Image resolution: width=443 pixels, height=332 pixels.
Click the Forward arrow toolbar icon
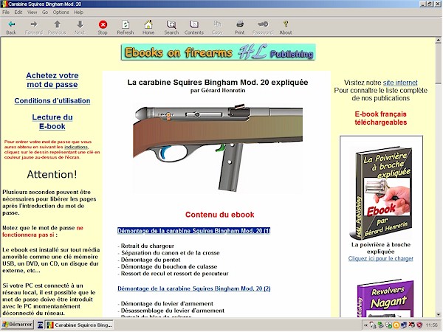click(34, 24)
